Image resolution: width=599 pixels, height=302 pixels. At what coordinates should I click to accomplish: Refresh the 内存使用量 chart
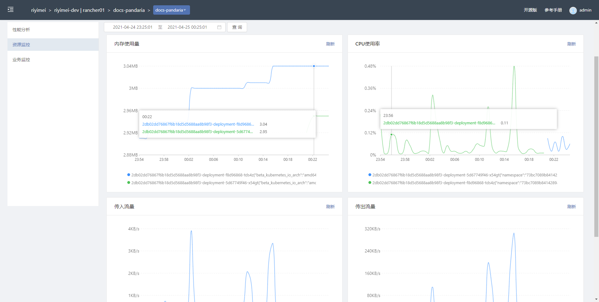(330, 44)
